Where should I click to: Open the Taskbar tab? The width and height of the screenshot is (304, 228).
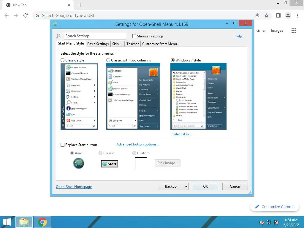(x=132, y=44)
